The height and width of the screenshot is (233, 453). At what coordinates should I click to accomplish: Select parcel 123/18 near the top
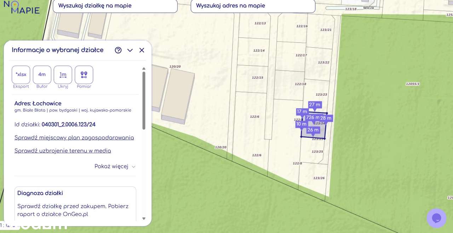pos(351,9)
